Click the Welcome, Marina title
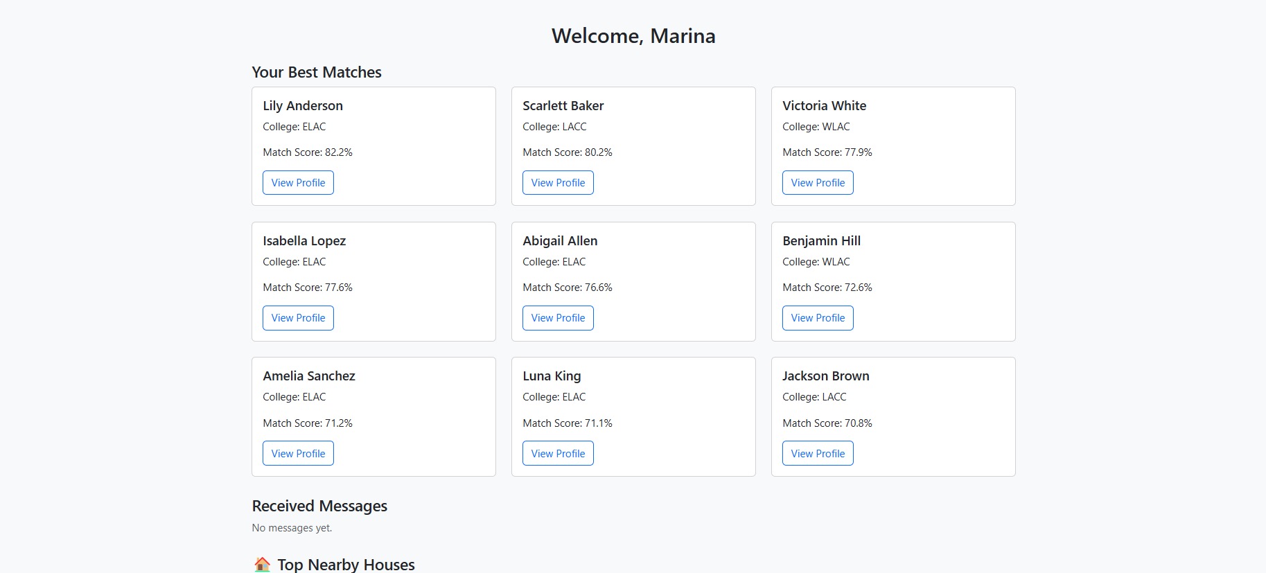This screenshot has height=573, width=1266. point(633,36)
